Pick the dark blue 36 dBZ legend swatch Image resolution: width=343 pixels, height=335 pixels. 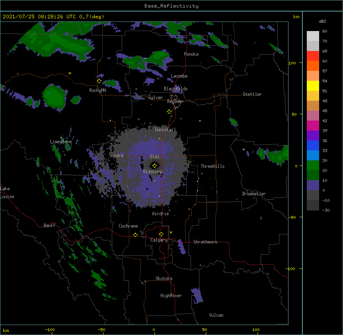point(313,145)
